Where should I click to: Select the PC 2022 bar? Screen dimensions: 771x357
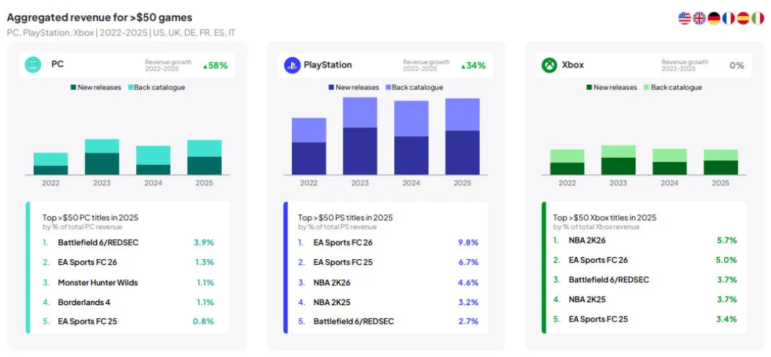pos(50,163)
